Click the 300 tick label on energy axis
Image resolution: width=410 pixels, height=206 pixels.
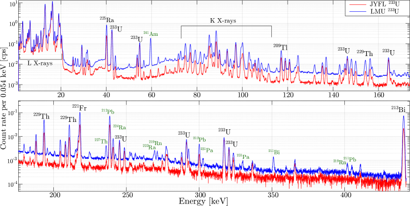199,194
